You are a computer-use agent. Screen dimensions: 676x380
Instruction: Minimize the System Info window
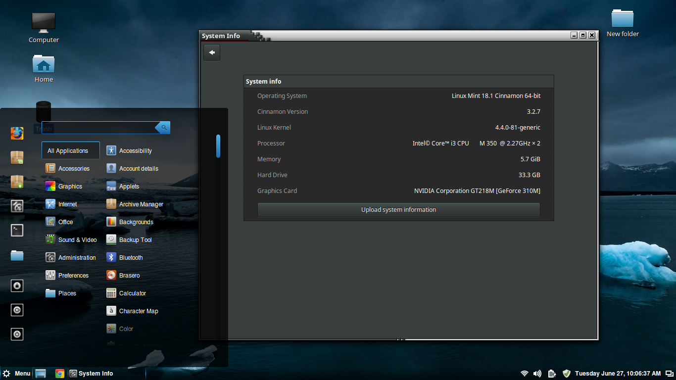(574, 35)
